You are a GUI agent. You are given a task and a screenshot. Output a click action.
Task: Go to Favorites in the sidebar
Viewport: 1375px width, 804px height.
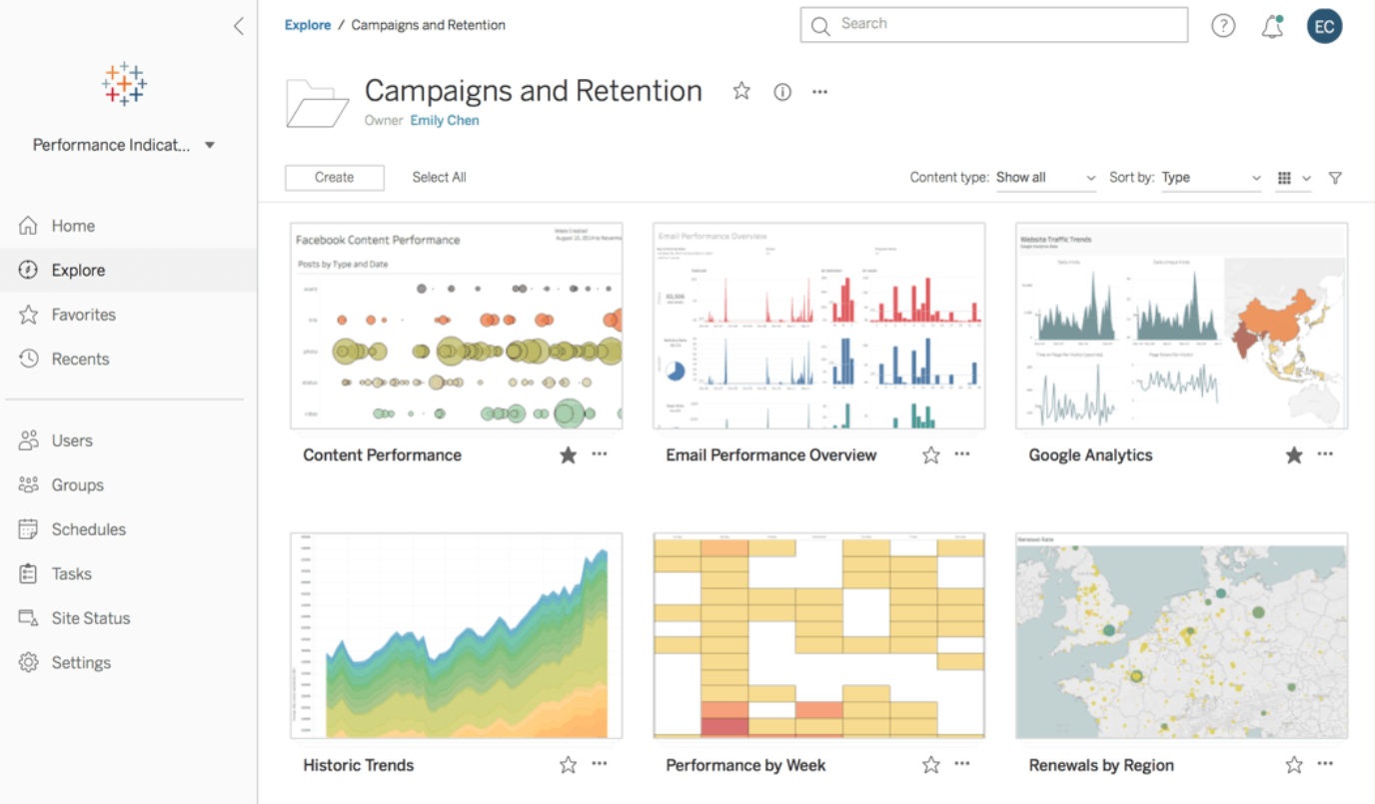coord(83,315)
